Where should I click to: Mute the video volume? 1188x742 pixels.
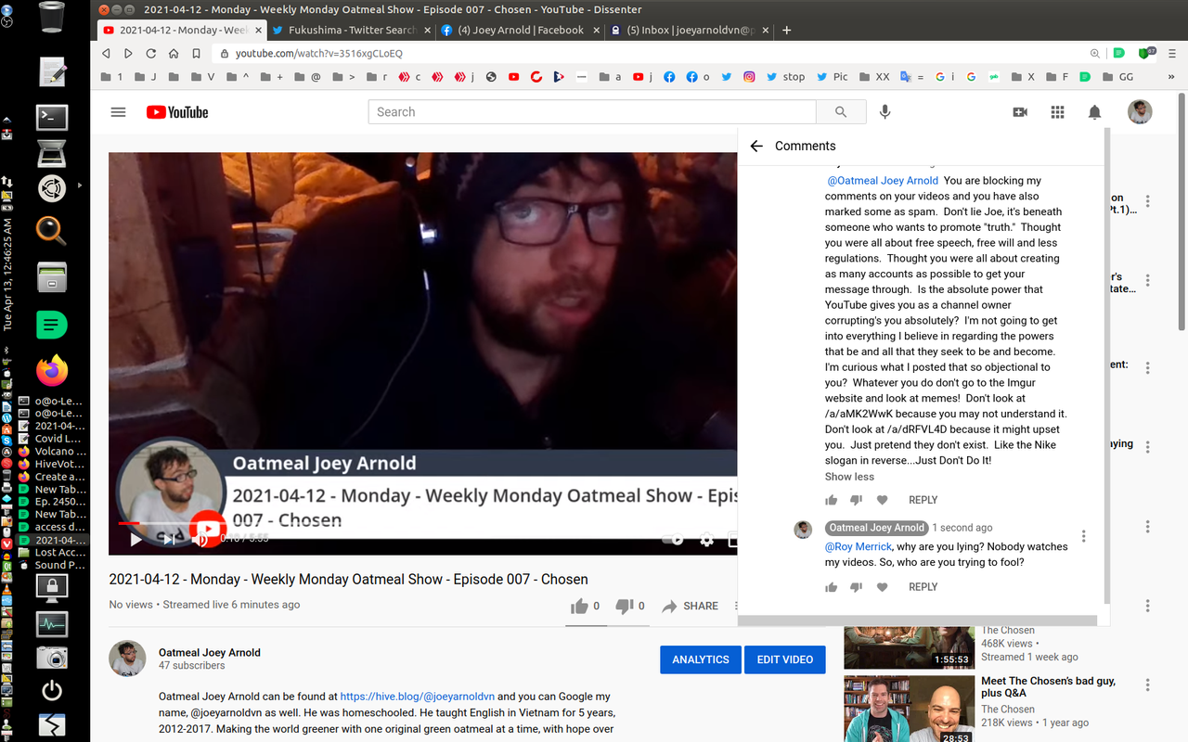tap(199, 539)
